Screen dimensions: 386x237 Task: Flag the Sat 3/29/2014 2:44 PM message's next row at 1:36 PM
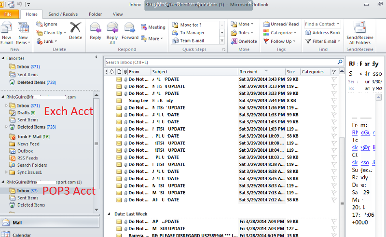[x=334, y=108]
